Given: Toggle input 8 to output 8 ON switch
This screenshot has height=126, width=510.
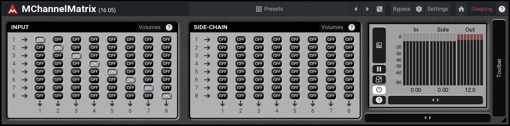Looking at the screenshot, I should coord(166,96).
